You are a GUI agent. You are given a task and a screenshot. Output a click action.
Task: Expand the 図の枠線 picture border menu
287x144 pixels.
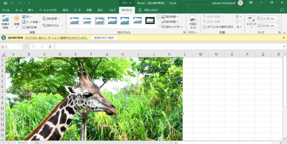[x=170, y=17]
